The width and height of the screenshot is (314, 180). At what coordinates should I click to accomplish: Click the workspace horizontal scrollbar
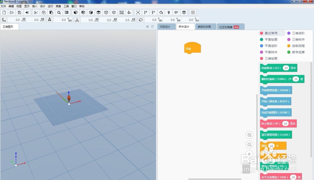pyautogui.click(x=215, y=179)
